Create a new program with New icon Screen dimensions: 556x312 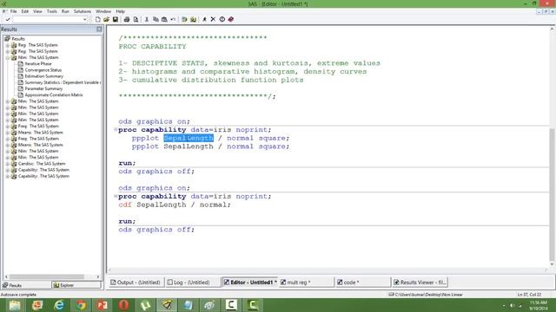(98, 19)
